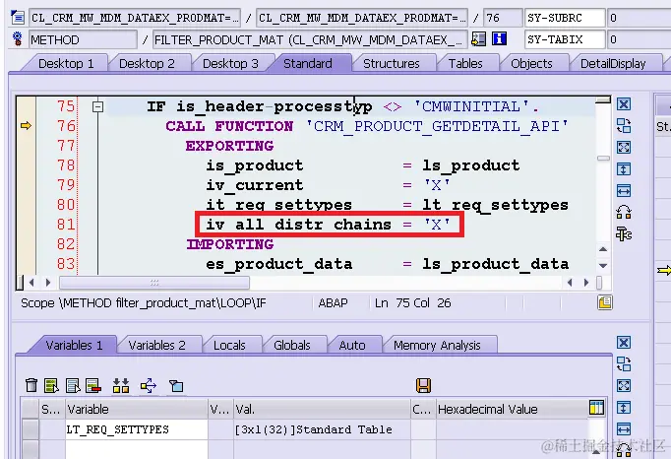Click the FILTER_PRODUCT_MAT method name field

309,39
